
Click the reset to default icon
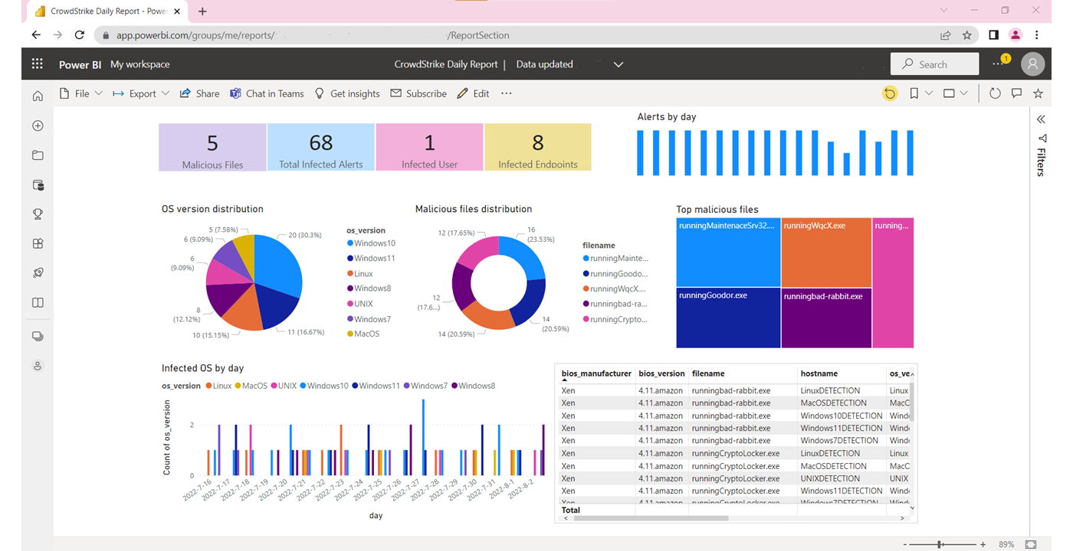[x=890, y=93]
